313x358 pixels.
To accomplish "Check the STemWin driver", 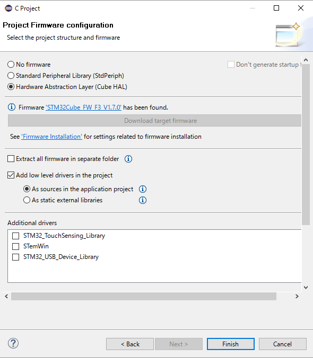I will point(15,246).
